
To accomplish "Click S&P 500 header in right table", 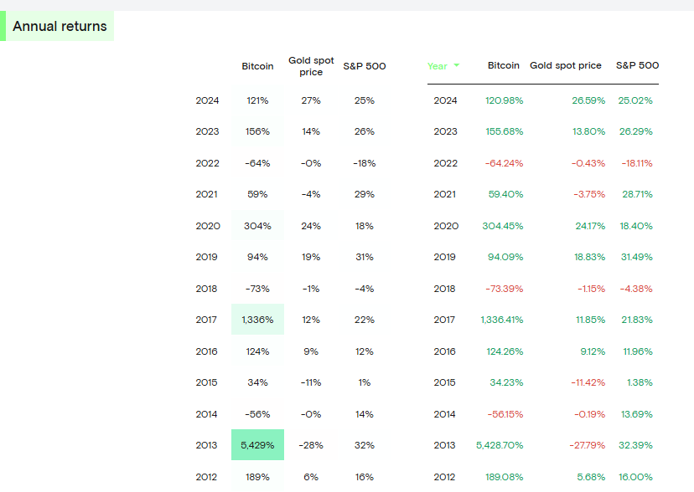I will 637,65.
